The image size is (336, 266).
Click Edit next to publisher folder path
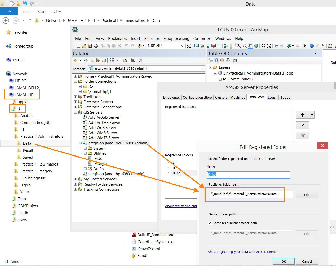pyautogui.click(x=307, y=195)
